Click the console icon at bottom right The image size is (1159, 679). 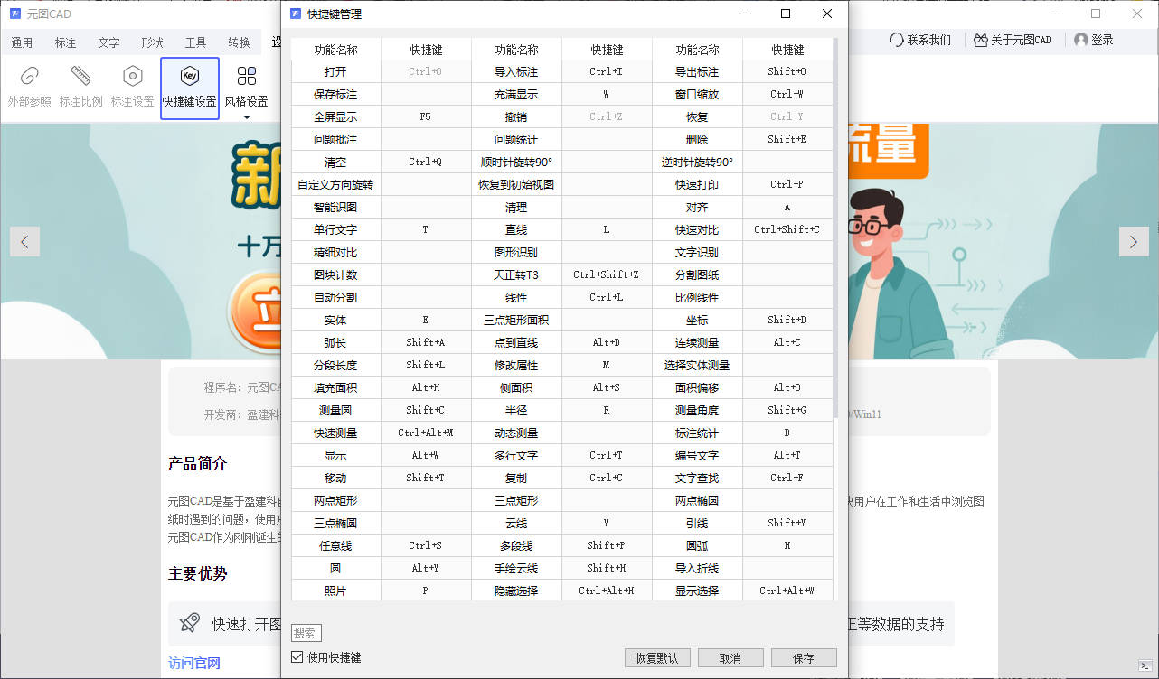pyautogui.click(x=1145, y=665)
